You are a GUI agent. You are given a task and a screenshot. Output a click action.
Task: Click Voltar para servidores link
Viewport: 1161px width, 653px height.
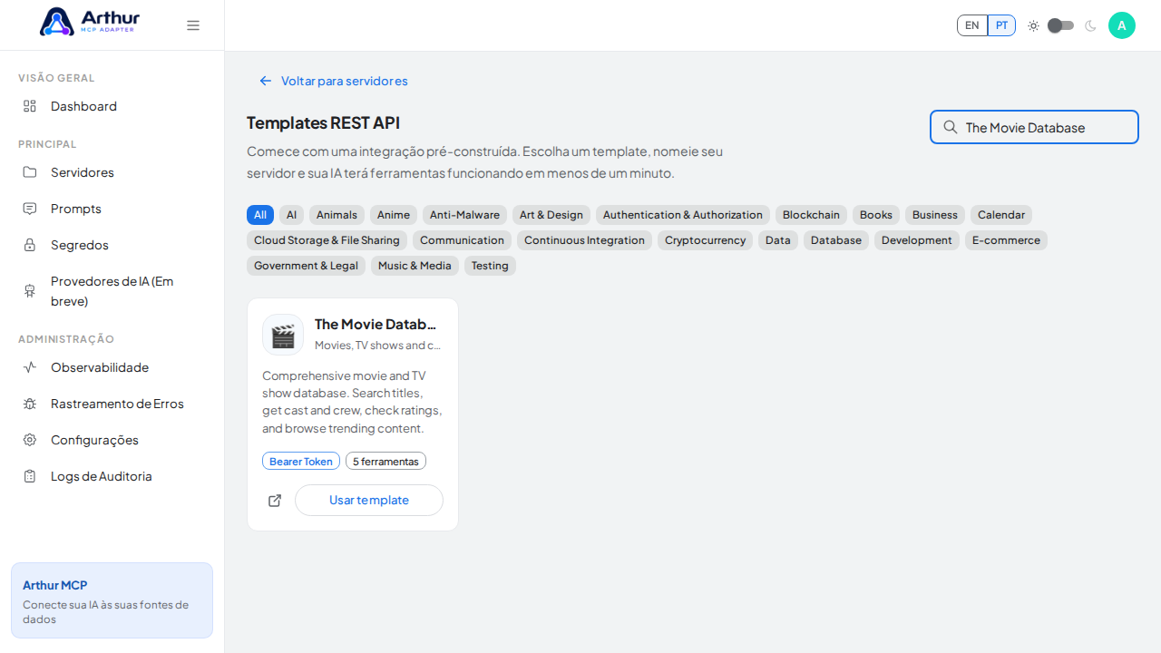(x=334, y=81)
